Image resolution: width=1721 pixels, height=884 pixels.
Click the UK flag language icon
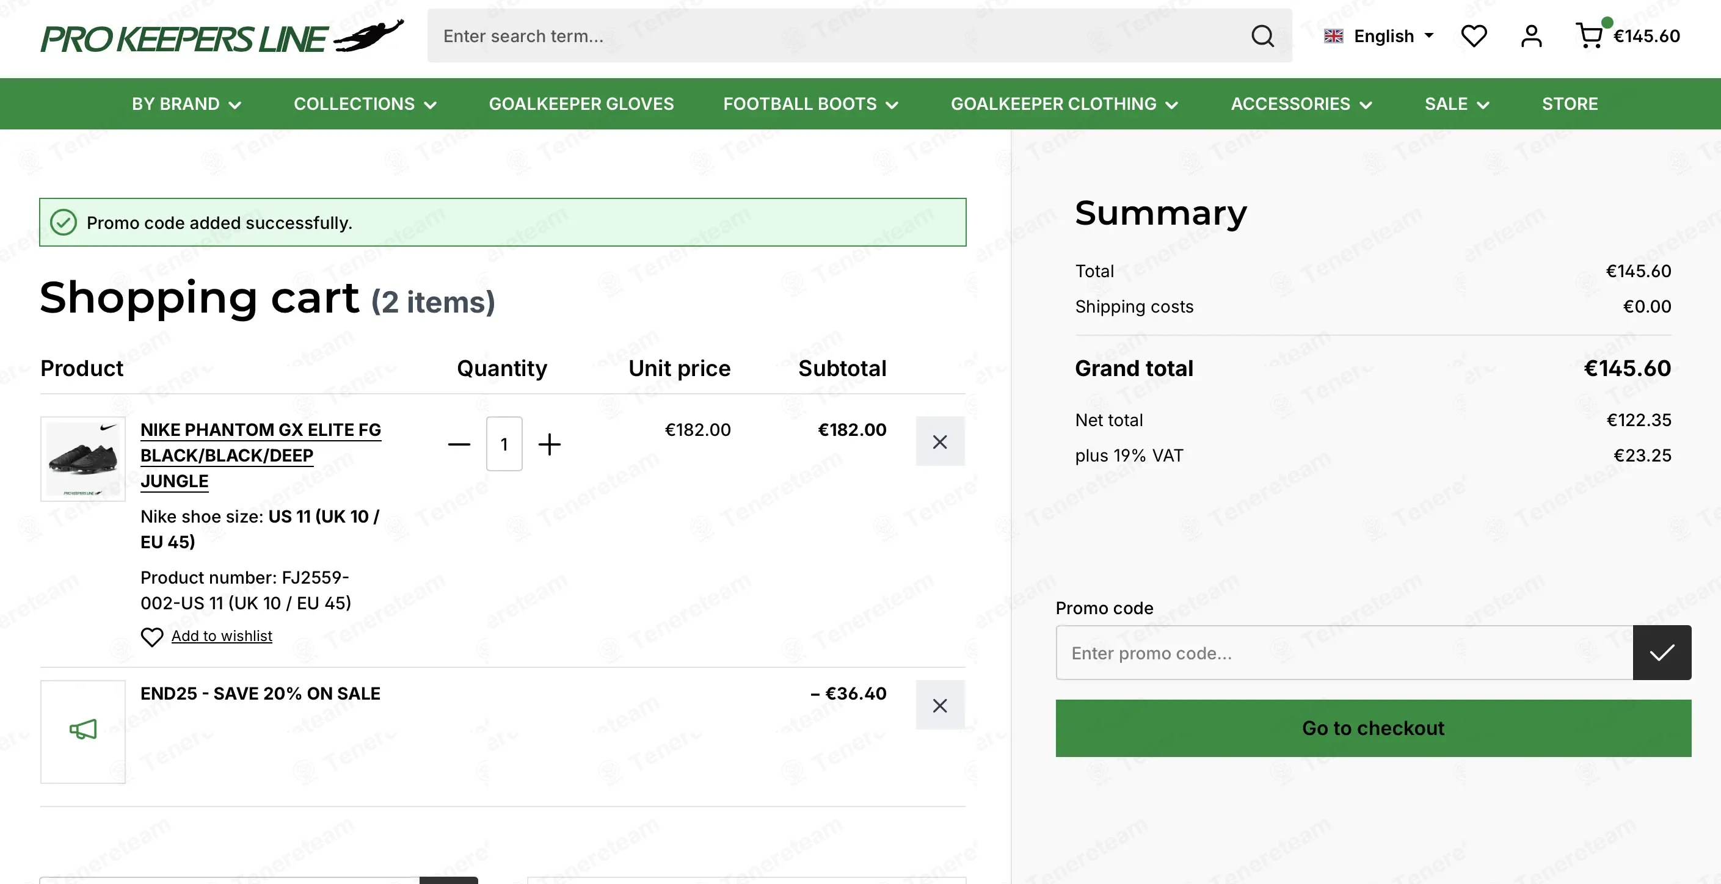point(1334,36)
